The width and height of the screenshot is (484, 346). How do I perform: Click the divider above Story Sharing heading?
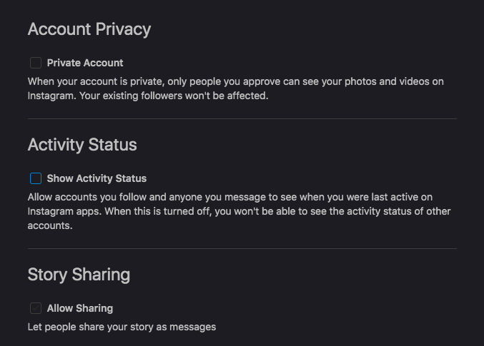(242, 248)
